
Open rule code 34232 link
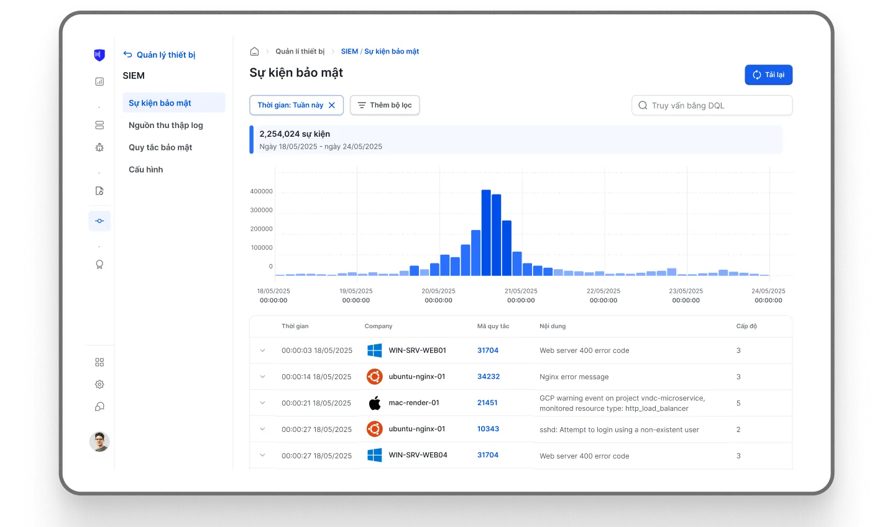489,377
